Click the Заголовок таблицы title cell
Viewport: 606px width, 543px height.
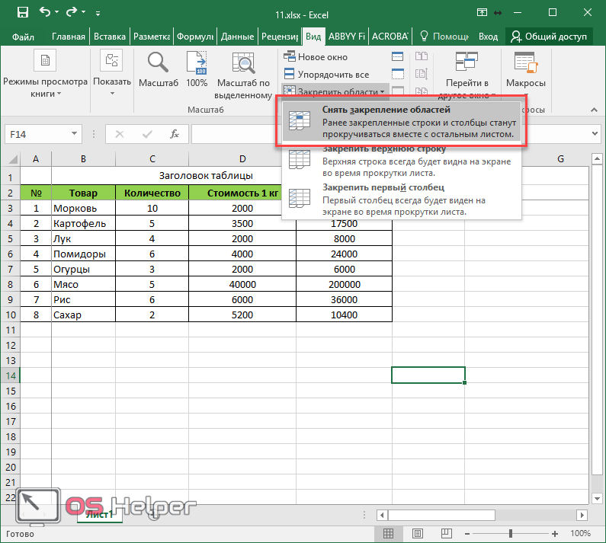(206, 176)
